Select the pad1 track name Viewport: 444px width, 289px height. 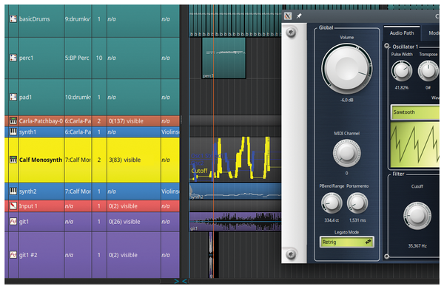click(25, 97)
